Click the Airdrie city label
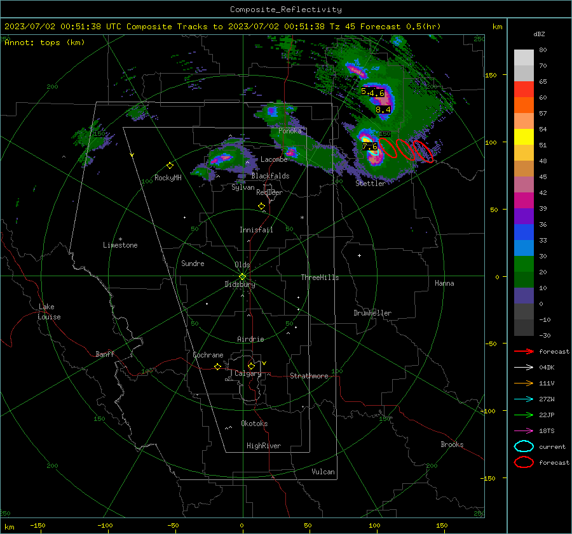 pos(250,339)
